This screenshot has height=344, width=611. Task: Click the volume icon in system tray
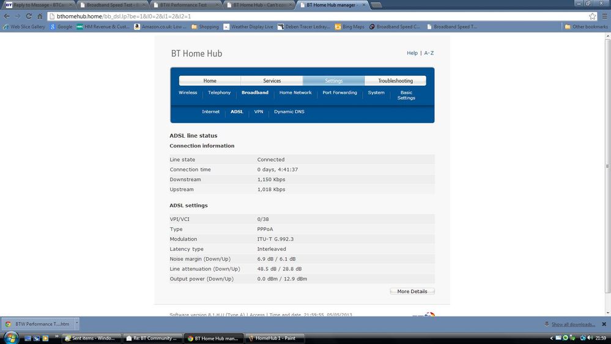[590, 338]
